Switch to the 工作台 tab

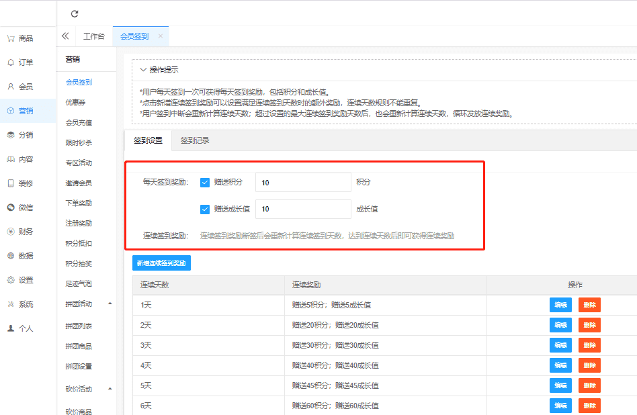pos(93,36)
